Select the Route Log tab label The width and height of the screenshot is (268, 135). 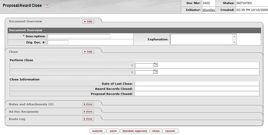[x=17, y=119]
